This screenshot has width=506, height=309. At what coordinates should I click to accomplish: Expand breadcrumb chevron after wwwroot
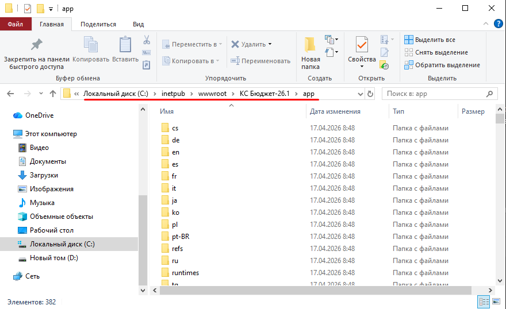coord(233,94)
